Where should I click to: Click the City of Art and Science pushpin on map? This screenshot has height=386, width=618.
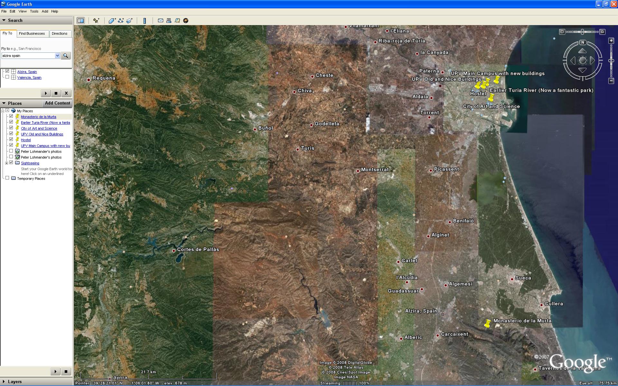click(491, 98)
